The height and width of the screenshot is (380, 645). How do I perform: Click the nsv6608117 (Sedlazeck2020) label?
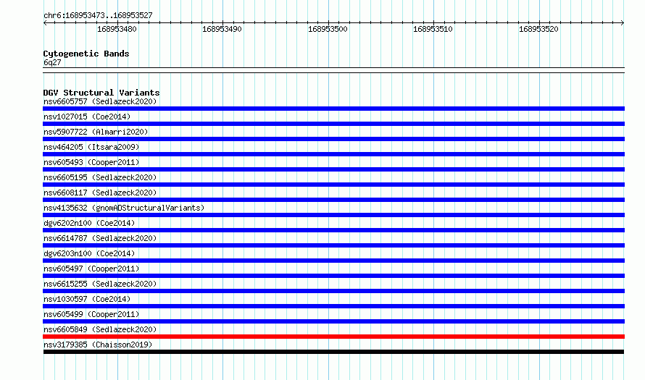pos(100,193)
